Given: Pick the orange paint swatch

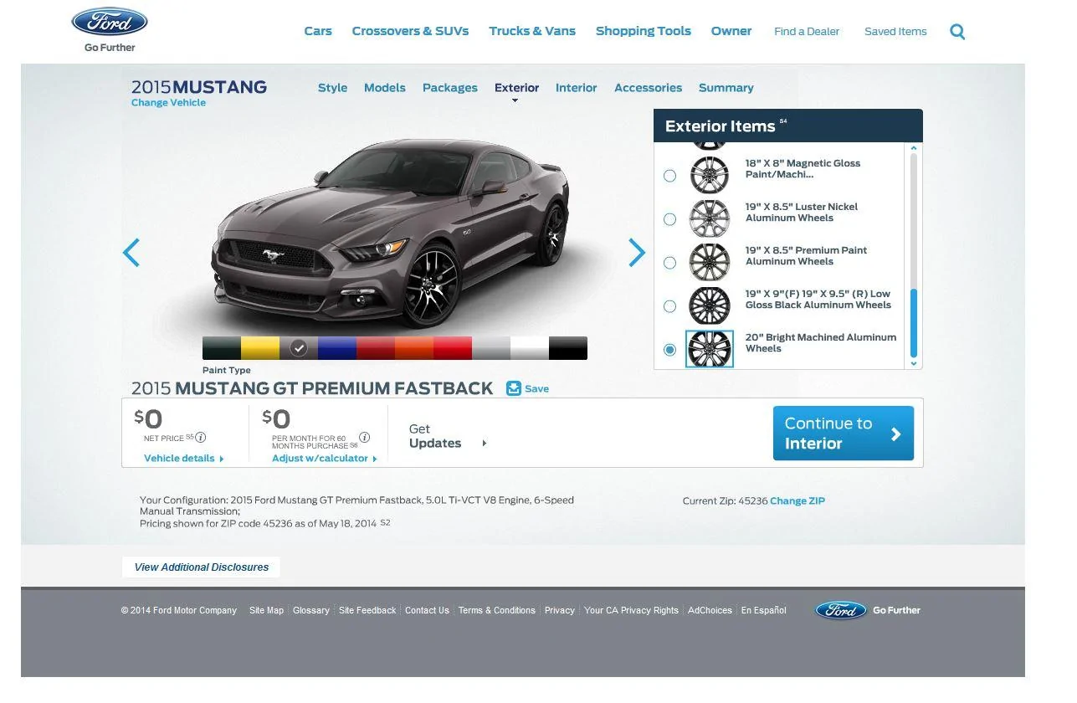Looking at the screenshot, I should (x=414, y=348).
